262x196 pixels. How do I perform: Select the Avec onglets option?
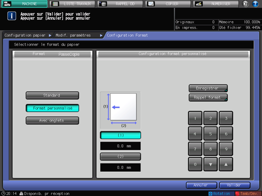point(52,121)
